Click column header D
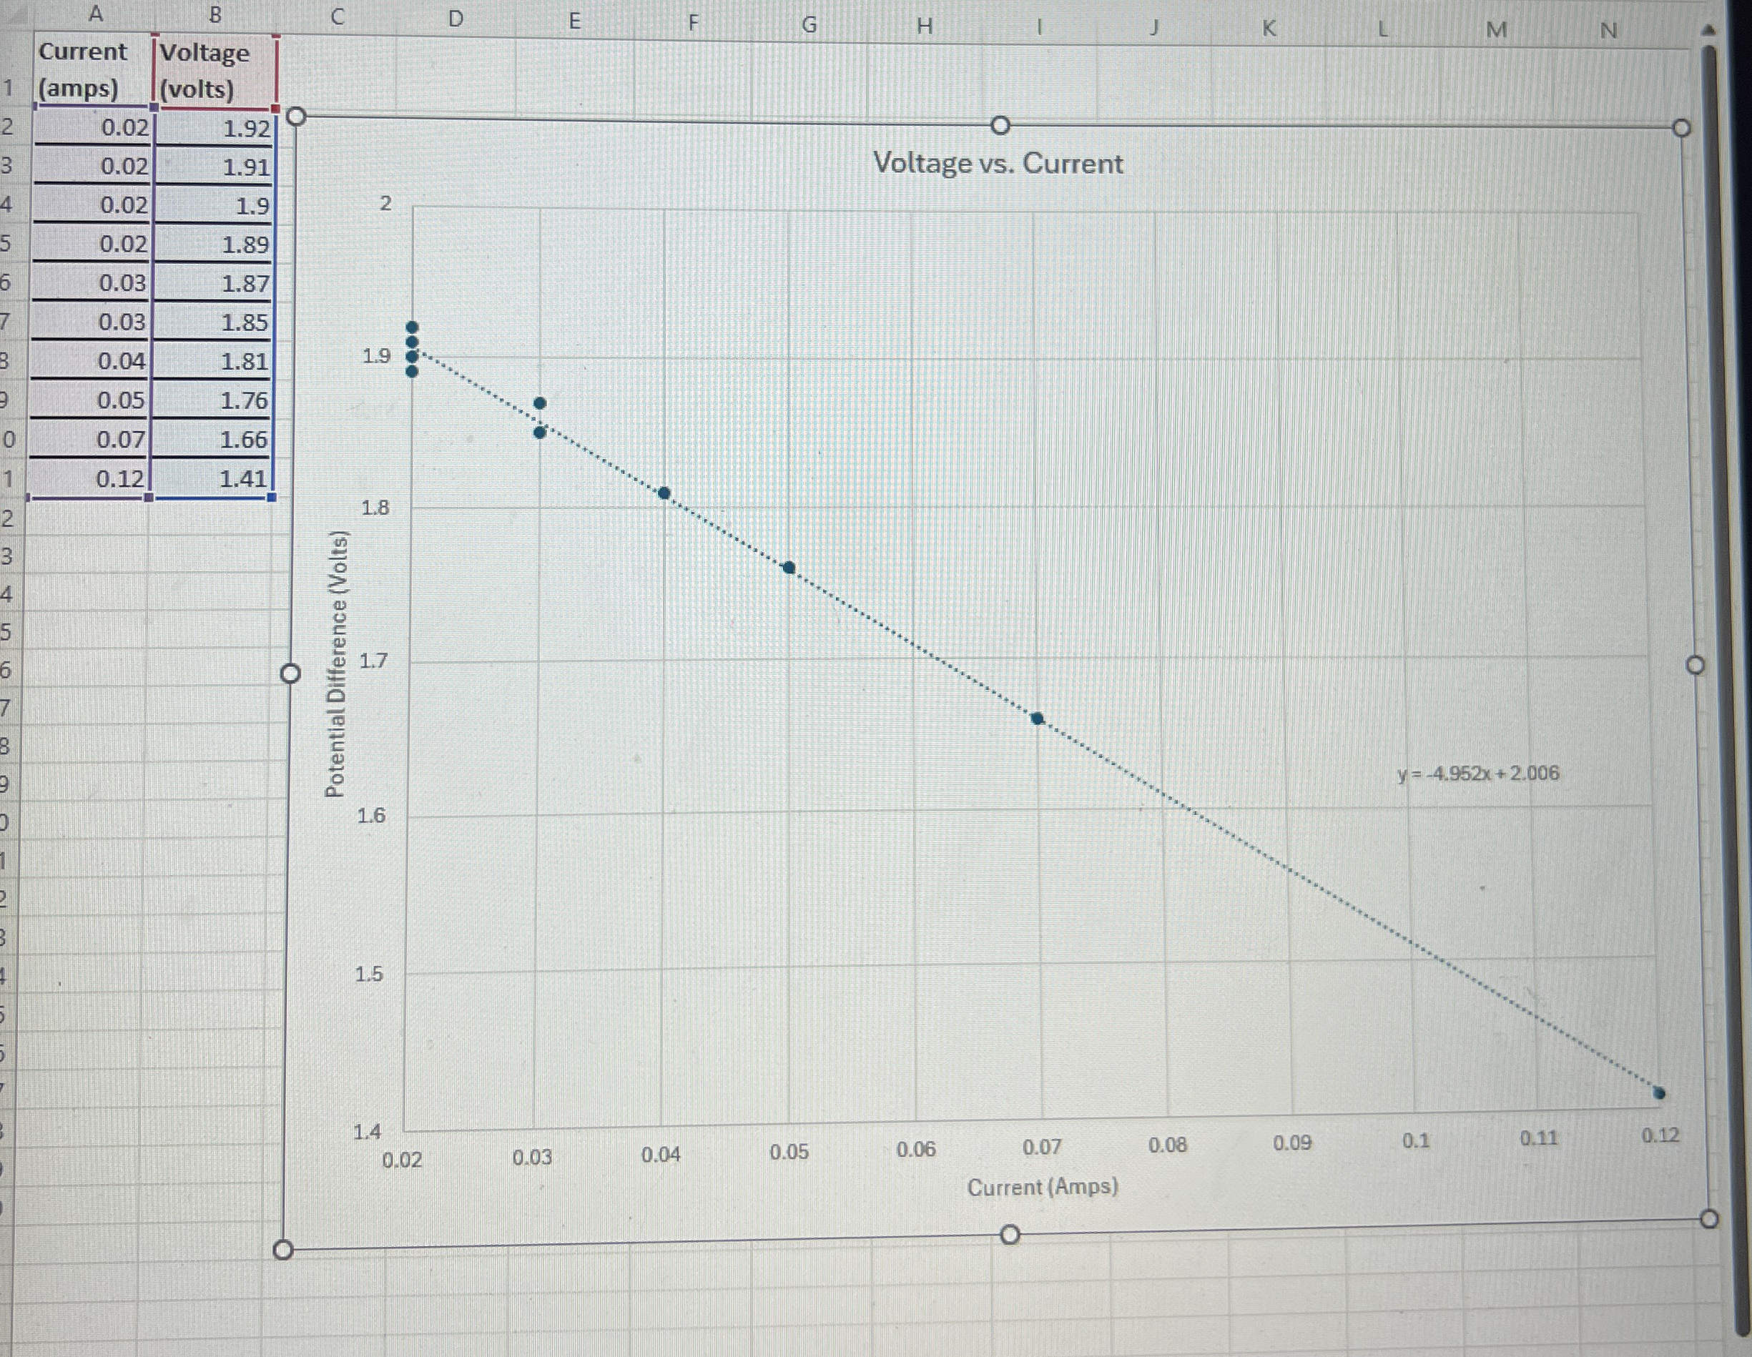The width and height of the screenshot is (1752, 1357). pos(455,19)
